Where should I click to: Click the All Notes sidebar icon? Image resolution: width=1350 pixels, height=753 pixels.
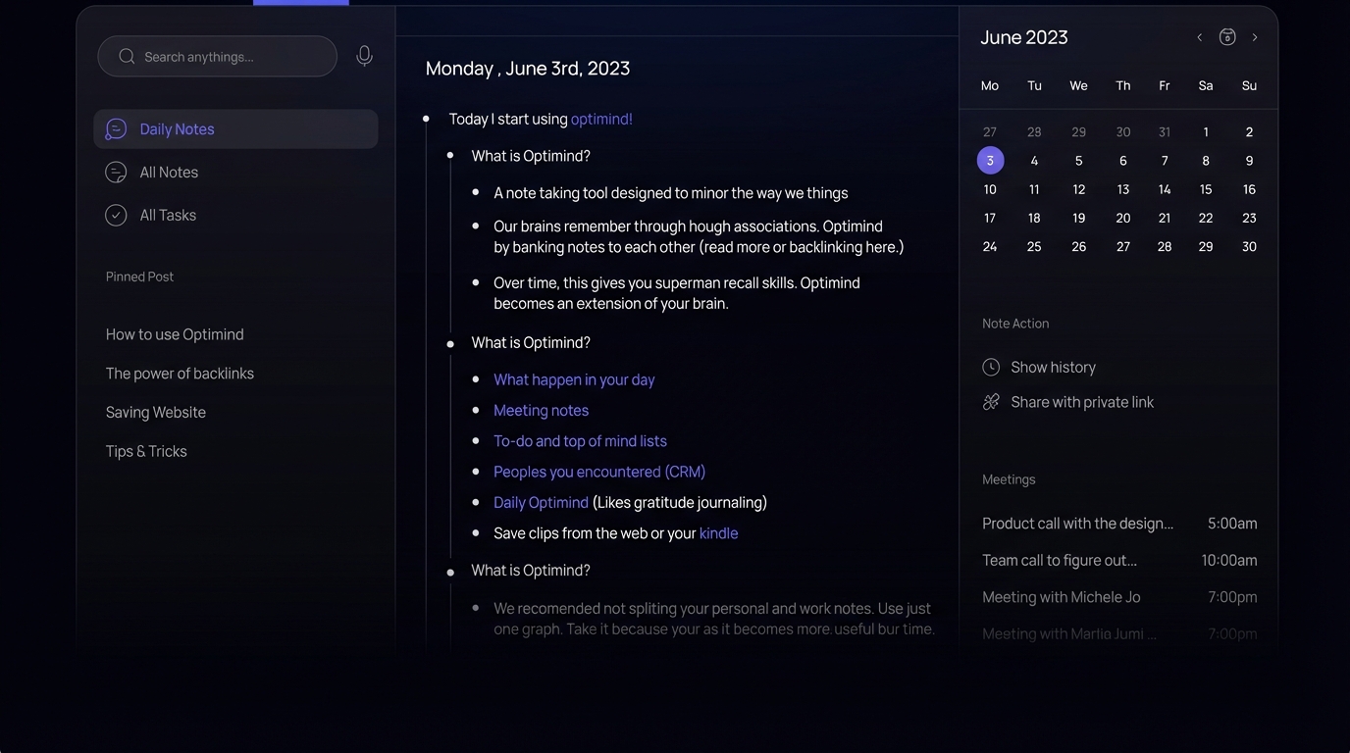click(116, 173)
